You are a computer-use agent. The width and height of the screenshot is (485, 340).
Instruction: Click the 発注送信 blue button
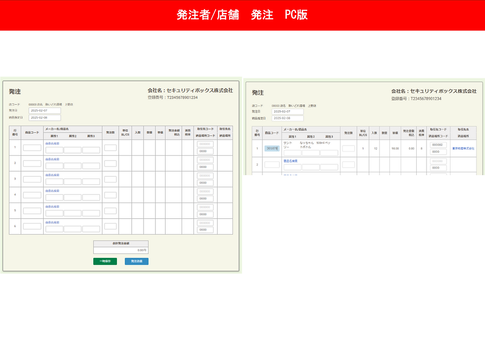coord(136,261)
